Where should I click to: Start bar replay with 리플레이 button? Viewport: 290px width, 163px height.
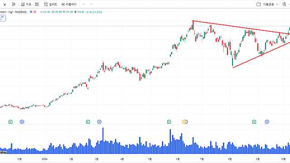coord(69,4)
